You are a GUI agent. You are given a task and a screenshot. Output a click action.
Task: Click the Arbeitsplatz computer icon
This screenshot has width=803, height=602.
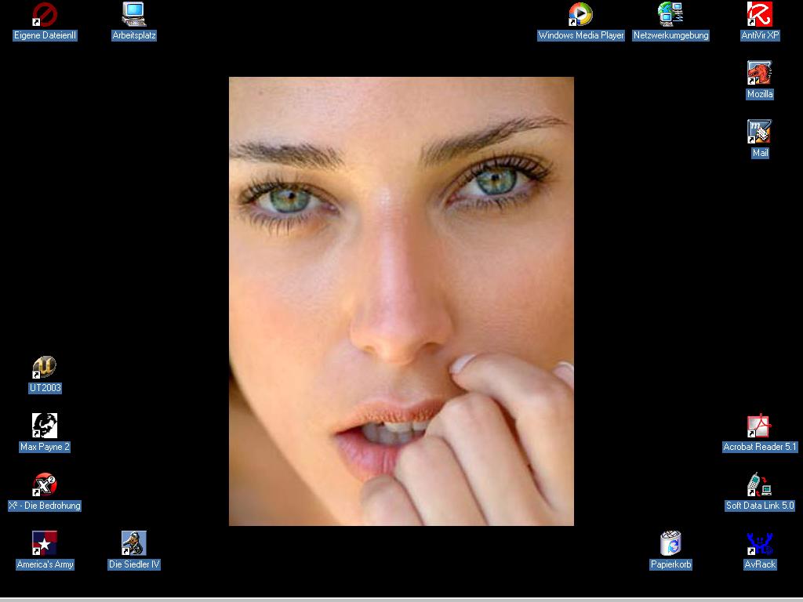click(x=134, y=15)
